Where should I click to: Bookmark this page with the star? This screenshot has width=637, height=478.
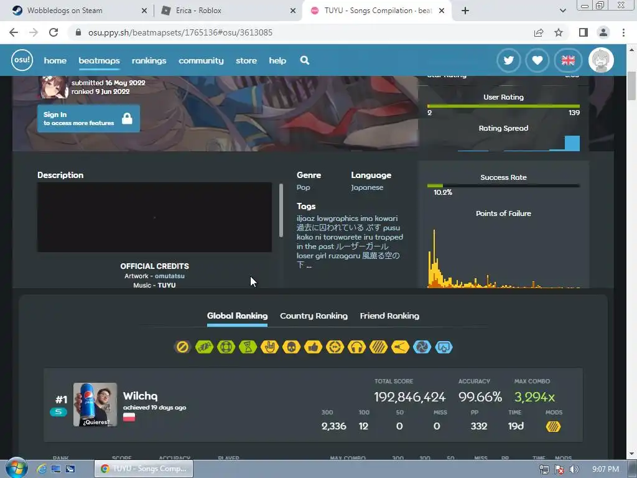tap(559, 32)
